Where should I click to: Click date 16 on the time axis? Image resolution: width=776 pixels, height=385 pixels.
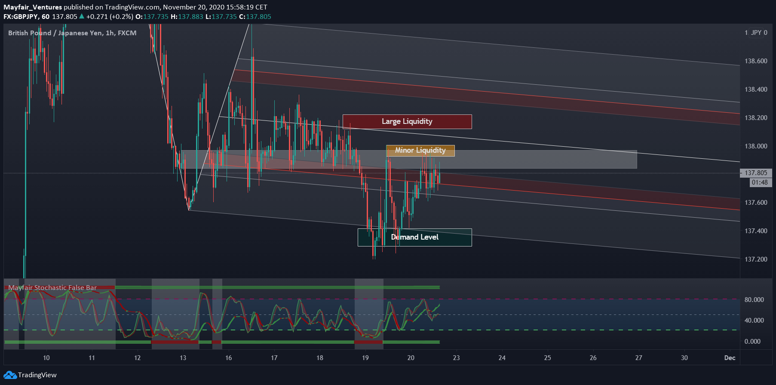228,358
